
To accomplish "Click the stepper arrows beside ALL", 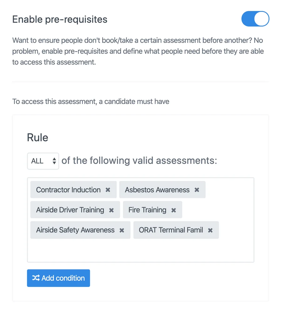I will pyautogui.click(x=53, y=161).
